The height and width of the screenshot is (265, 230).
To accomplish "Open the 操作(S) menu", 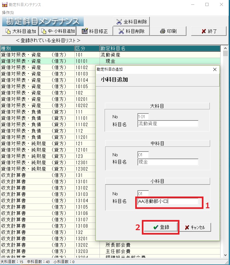I will pos(8,12).
